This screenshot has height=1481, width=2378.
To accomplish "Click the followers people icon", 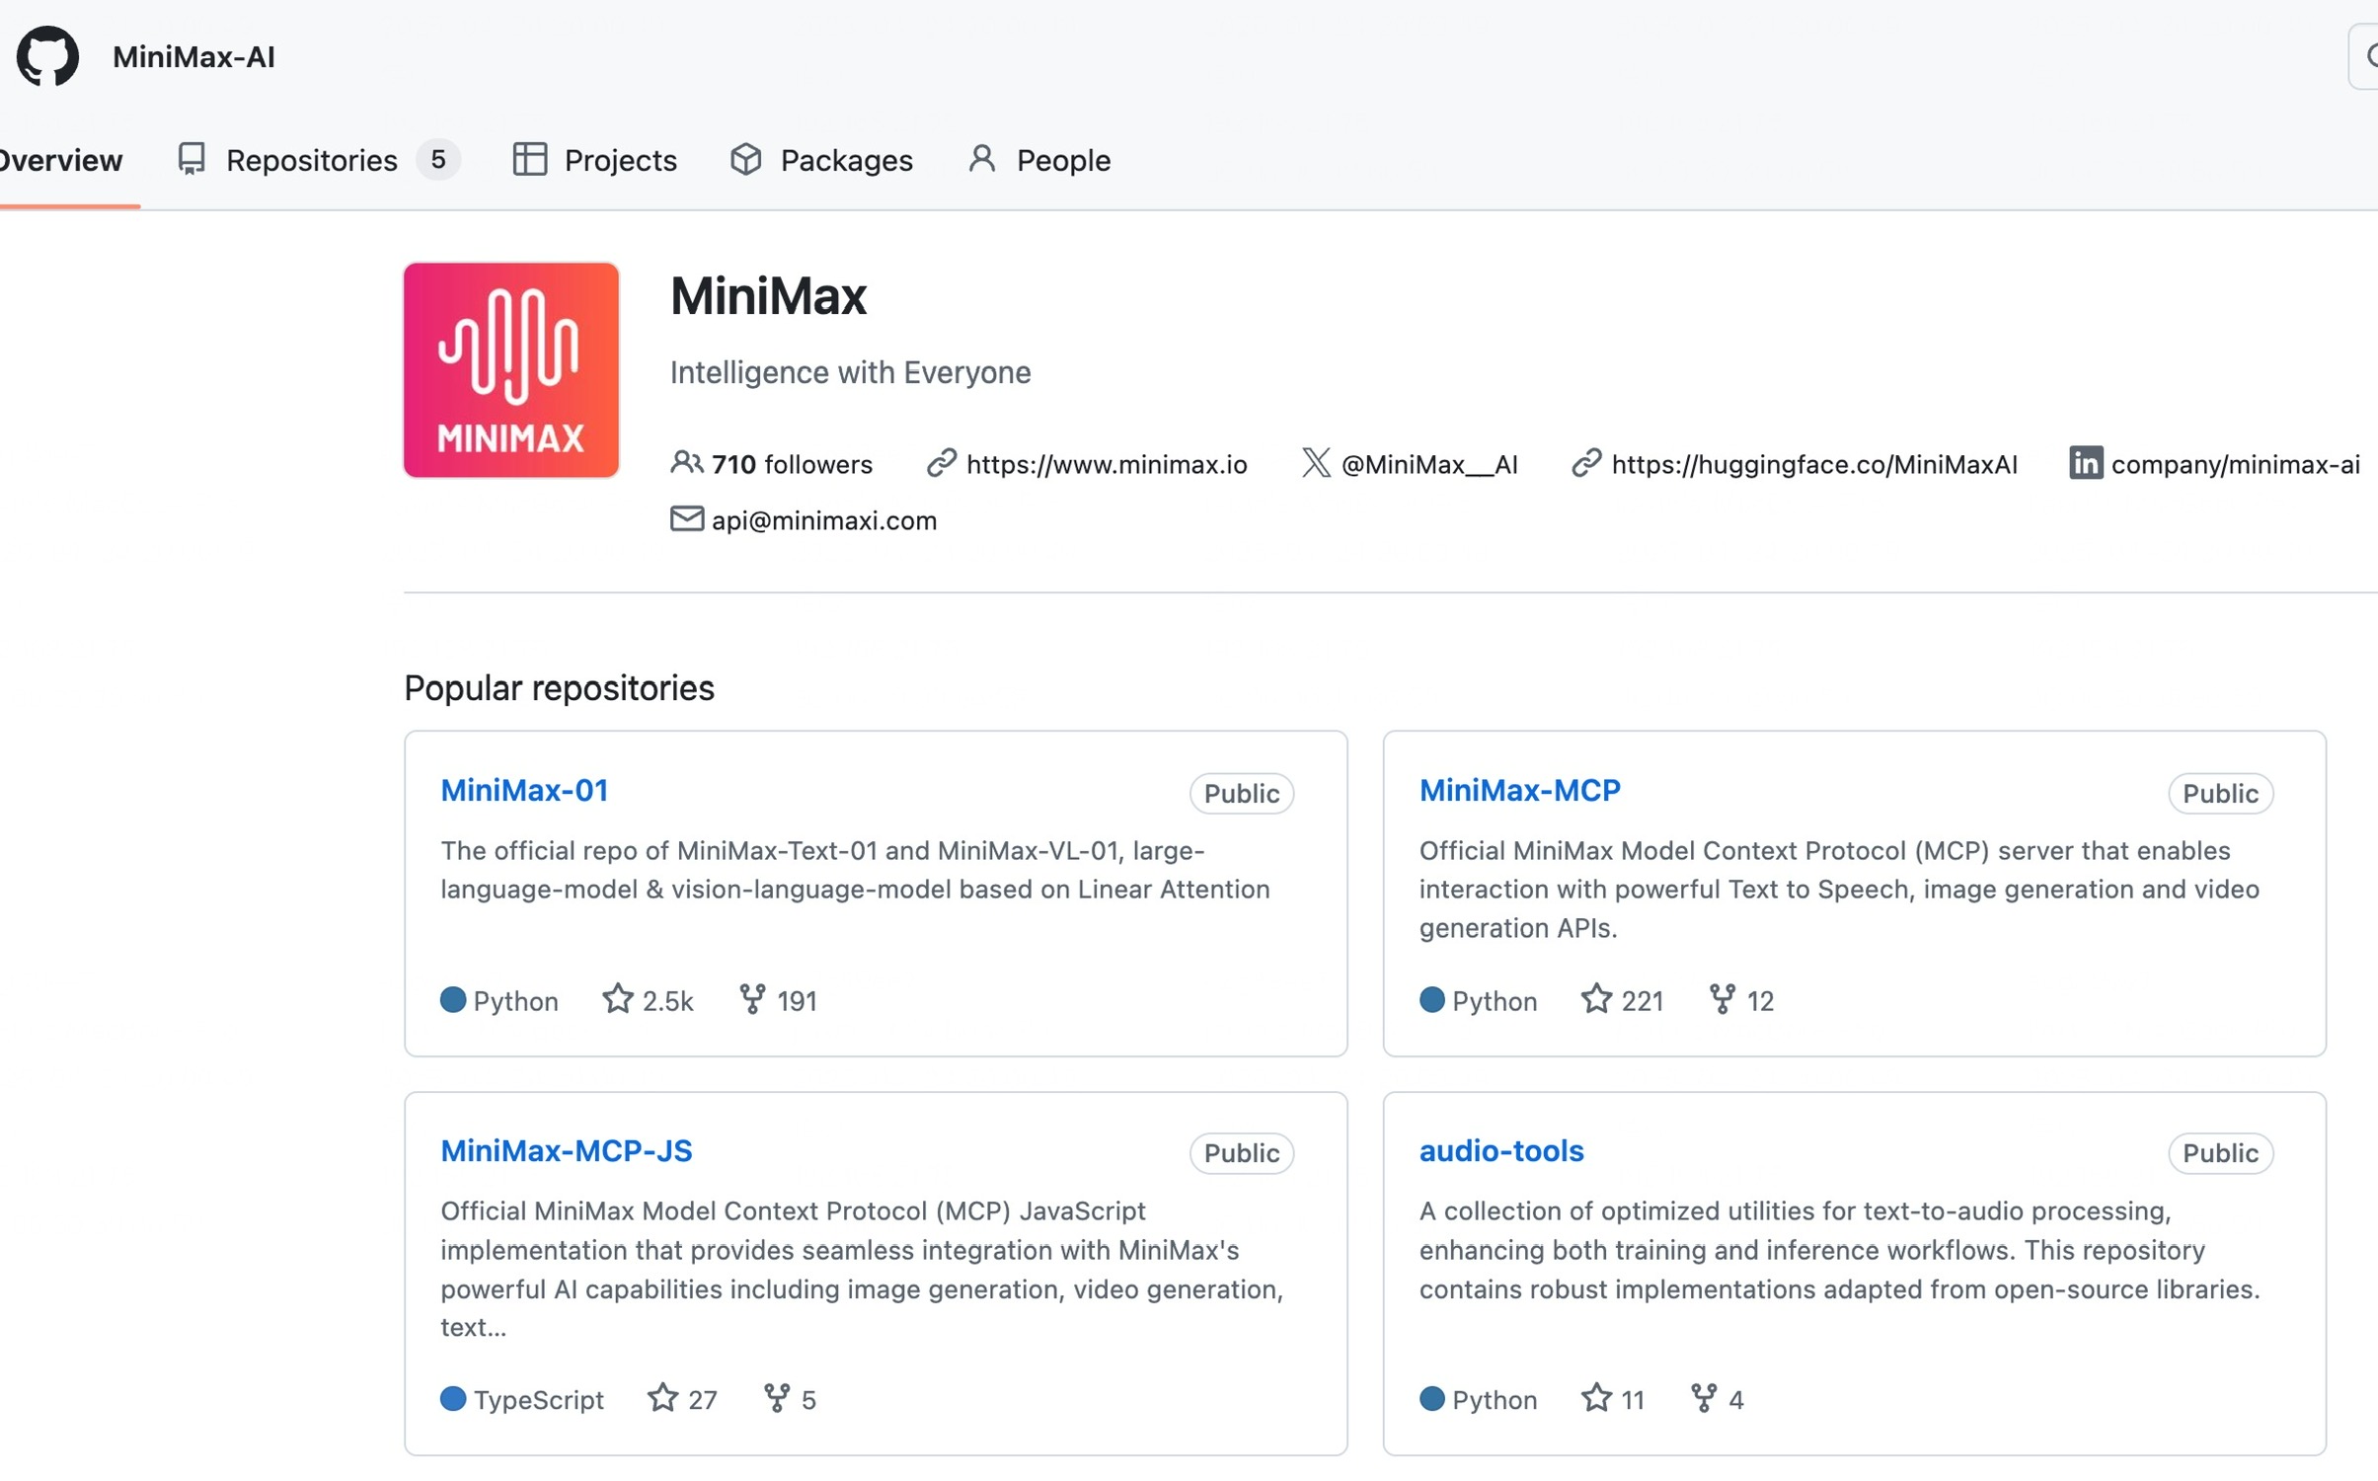I will (687, 462).
